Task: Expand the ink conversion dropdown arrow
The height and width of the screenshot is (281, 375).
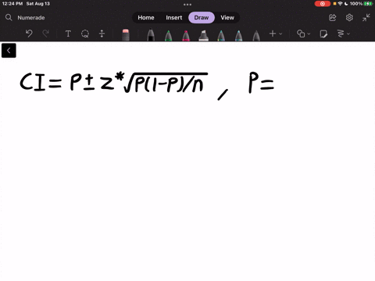Action: [x=348, y=34]
